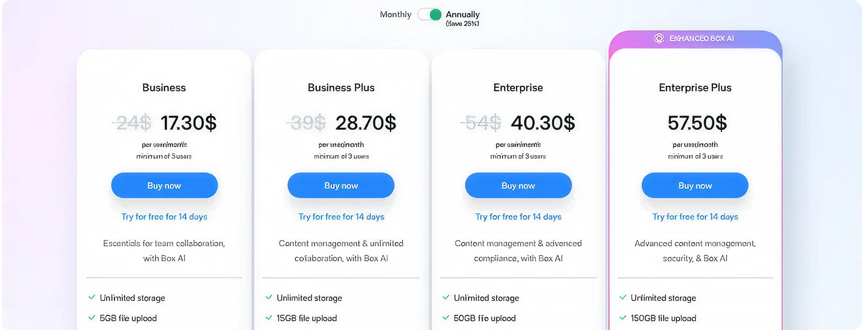
Task: Start 14-day free trial for Enterprise
Action: click(x=518, y=217)
